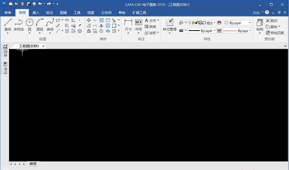289x170 pixels.
Task: Expand the 圆弧 dropdown arrow
Action: [x=40, y=33]
